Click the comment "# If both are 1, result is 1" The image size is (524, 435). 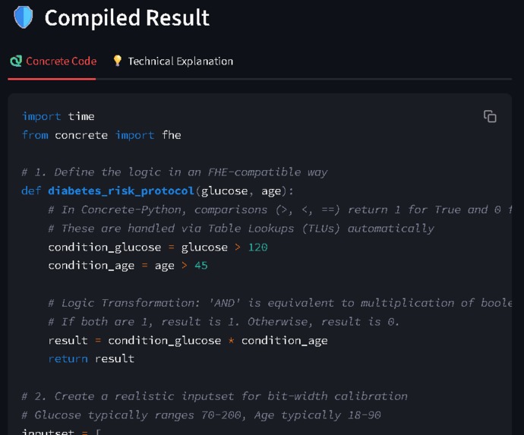pyautogui.click(x=223, y=322)
